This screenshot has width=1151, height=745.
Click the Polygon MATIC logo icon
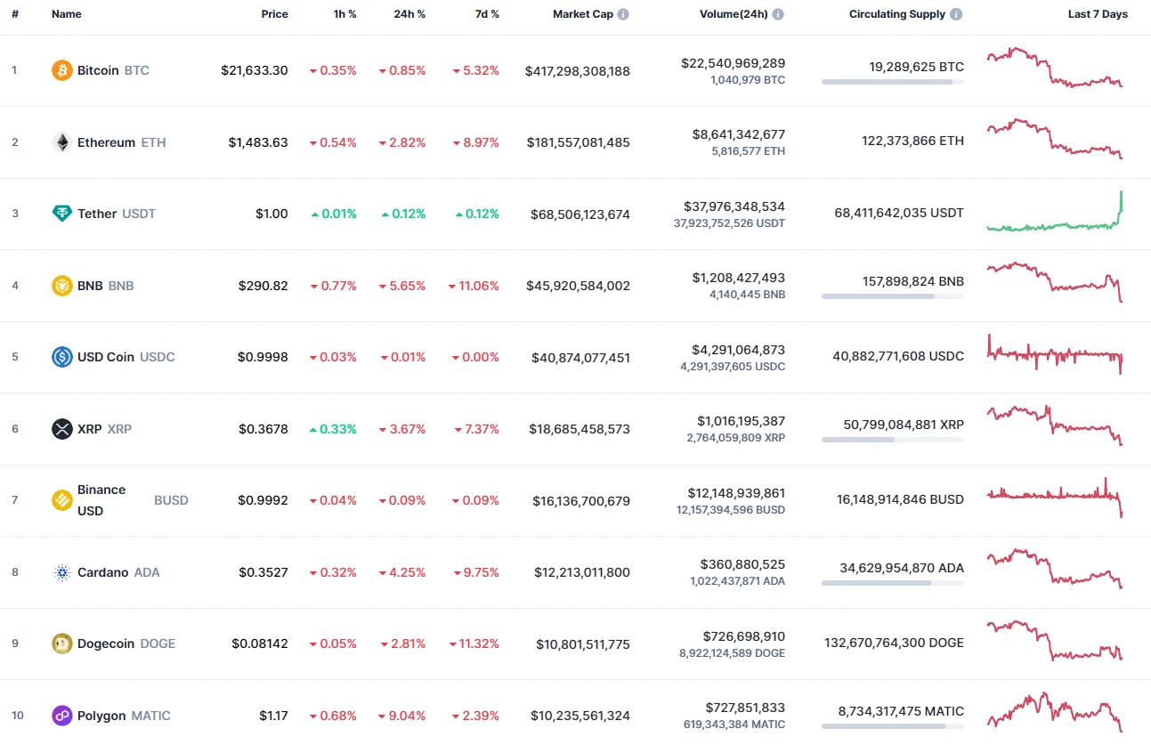click(61, 716)
